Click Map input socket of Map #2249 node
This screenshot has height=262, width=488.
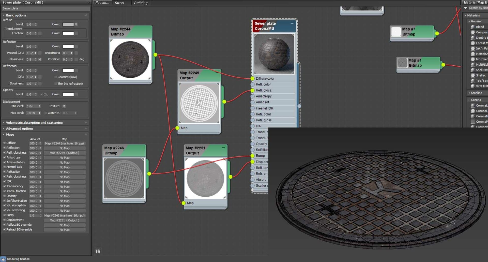click(177, 128)
